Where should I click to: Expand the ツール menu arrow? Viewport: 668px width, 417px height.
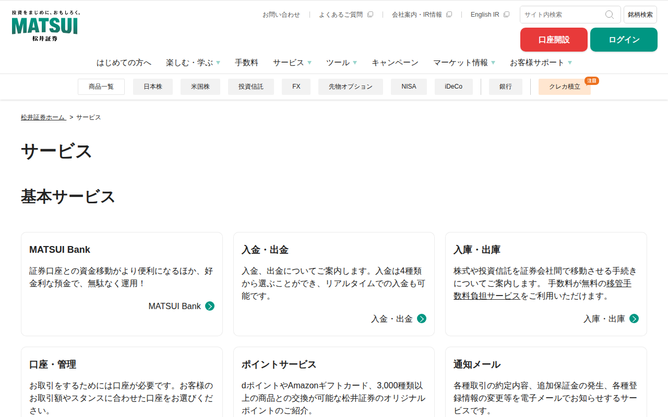click(x=355, y=63)
